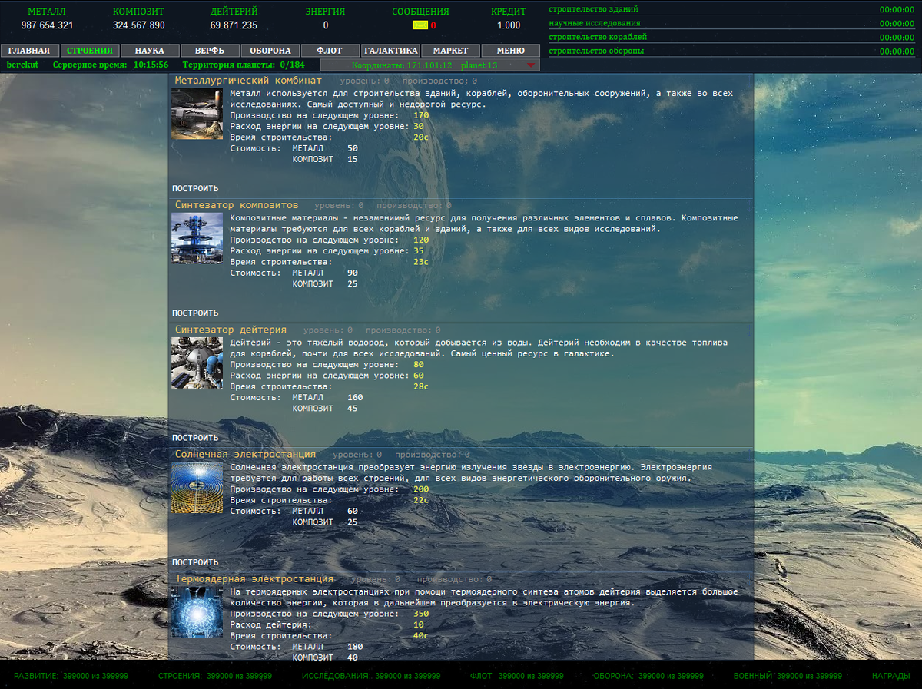The image size is (922, 689).
Task: Open the Термоядерная электростанция title
Action: (254, 579)
